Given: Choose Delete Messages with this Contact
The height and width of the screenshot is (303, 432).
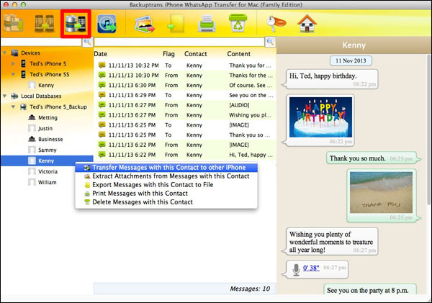Looking at the screenshot, I should tap(166, 202).
